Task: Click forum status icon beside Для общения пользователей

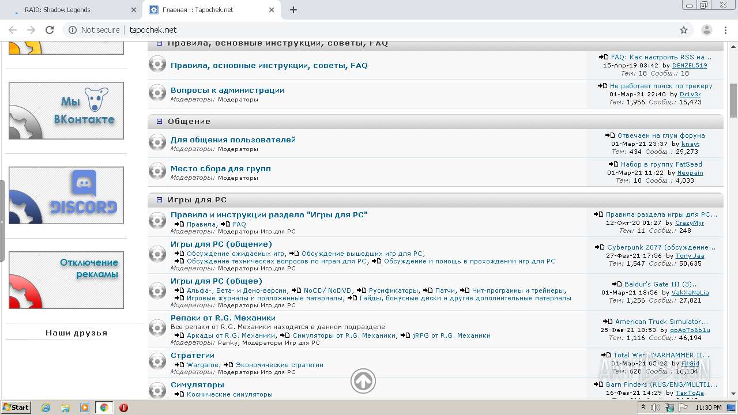Action: (157, 142)
